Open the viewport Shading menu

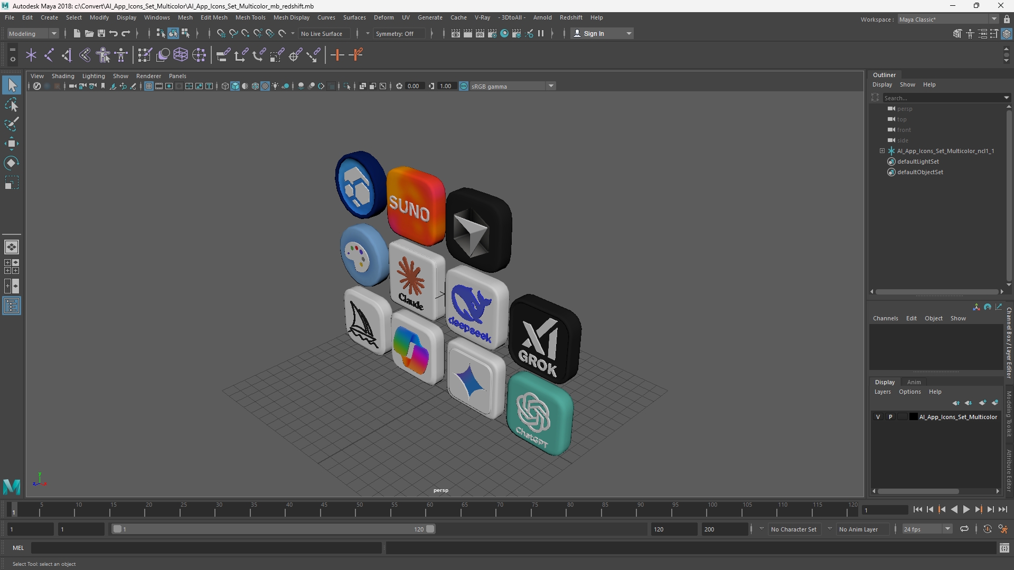click(x=63, y=76)
